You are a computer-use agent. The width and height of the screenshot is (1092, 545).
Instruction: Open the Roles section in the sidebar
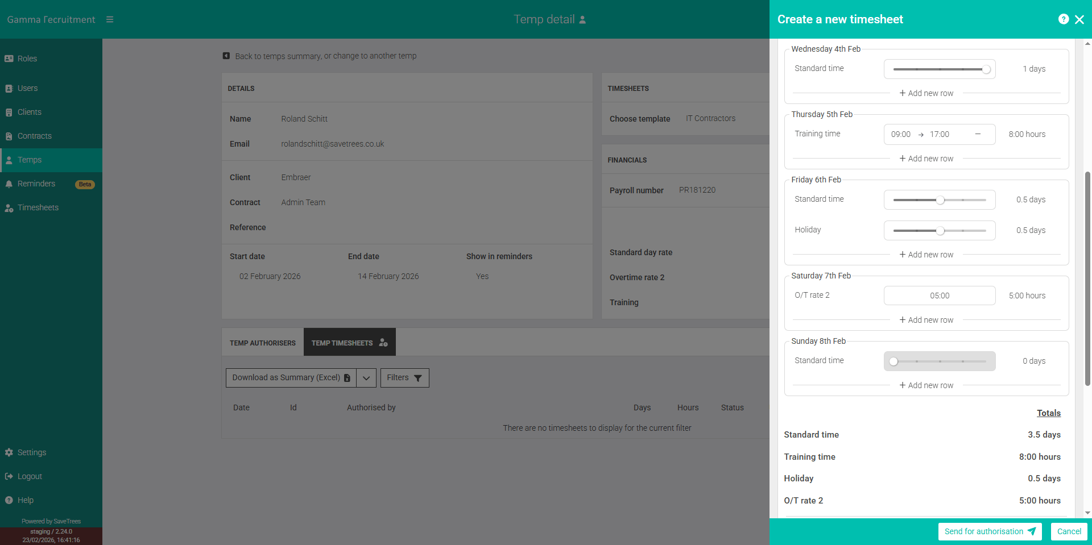pyautogui.click(x=27, y=59)
